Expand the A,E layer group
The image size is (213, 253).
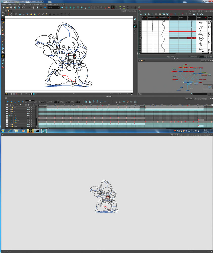click(x=9, y=107)
